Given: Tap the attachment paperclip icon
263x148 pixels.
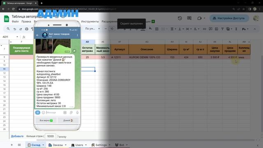Looking at the screenshot, I should (71, 113).
